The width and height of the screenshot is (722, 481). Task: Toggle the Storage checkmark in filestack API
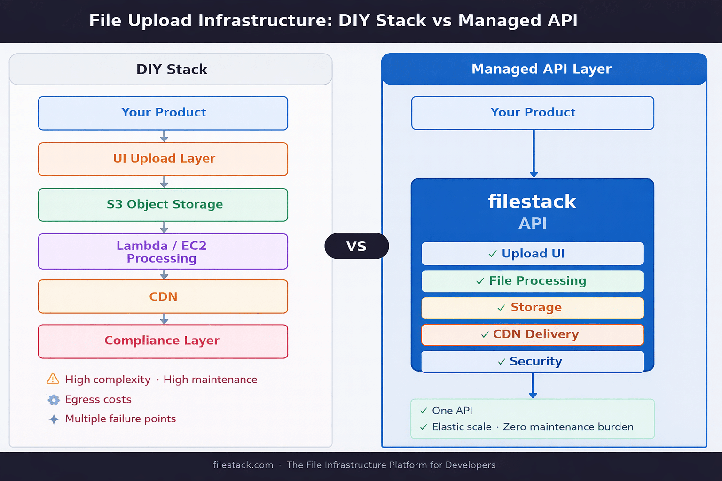[501, 308]
